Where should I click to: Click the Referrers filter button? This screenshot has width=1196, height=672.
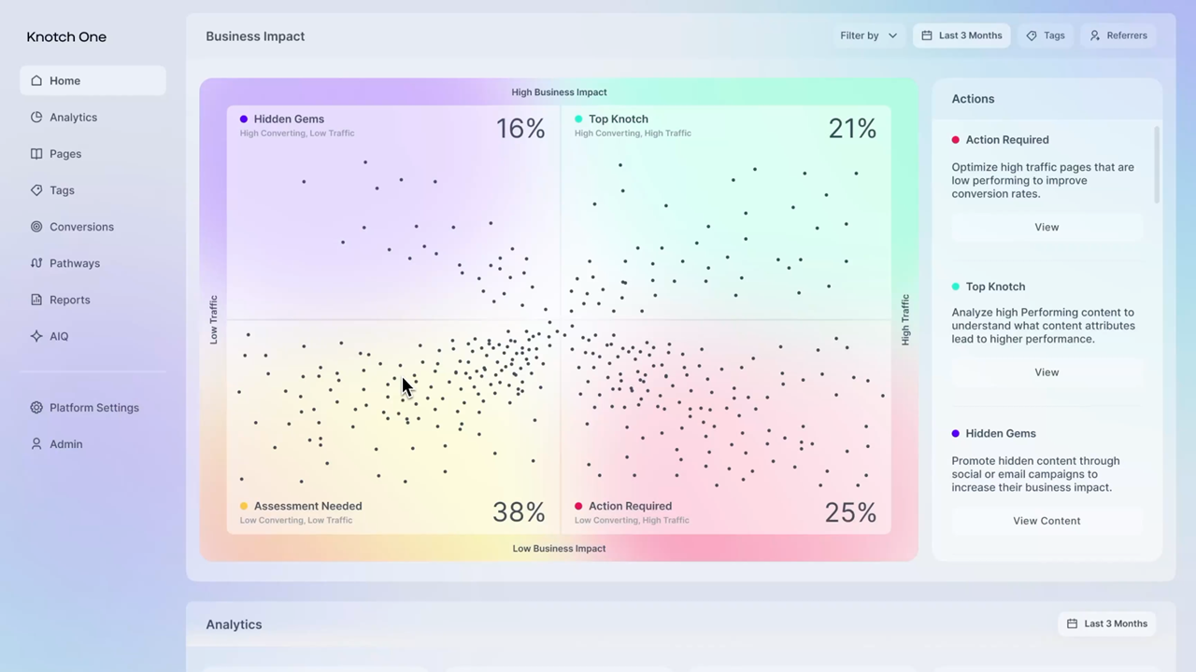coord(1118,35)
